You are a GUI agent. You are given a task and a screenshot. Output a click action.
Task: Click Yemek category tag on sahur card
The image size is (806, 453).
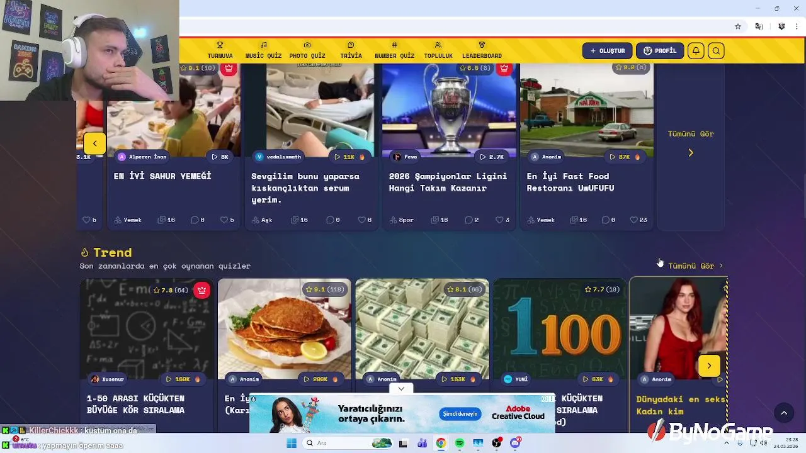(128, 220)
